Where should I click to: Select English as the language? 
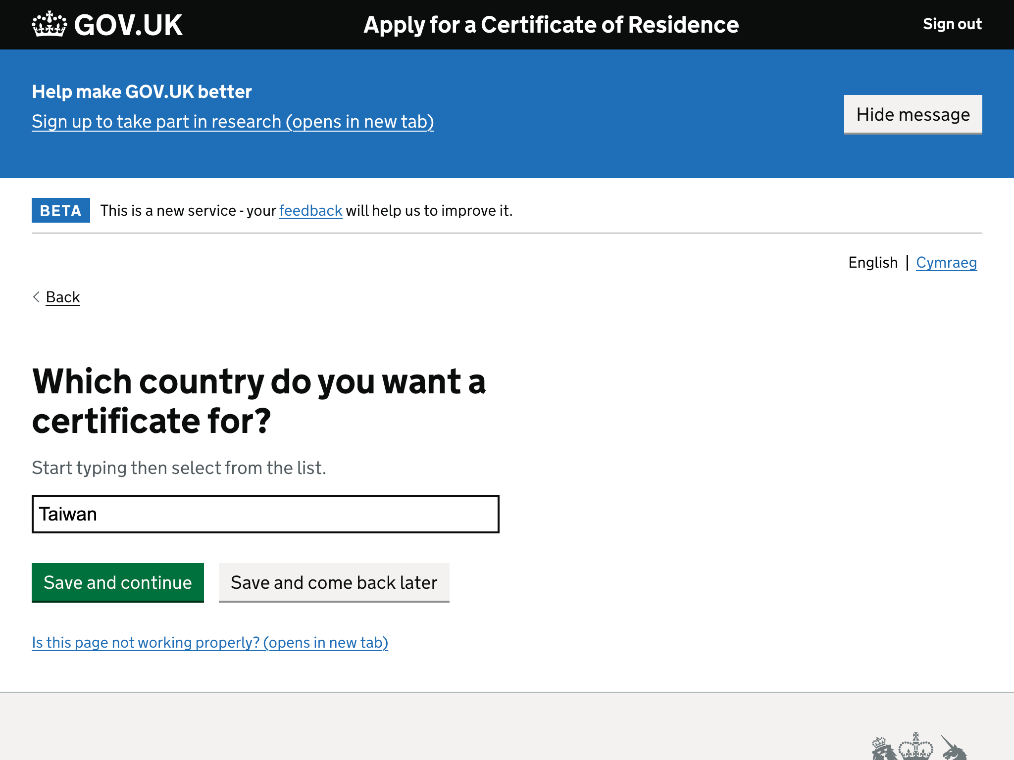873,263
